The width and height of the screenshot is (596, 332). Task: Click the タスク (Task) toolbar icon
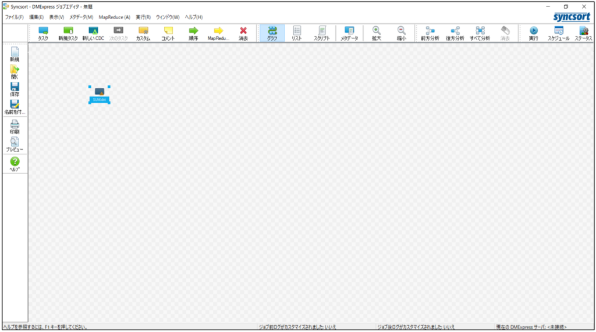point(43,33)
